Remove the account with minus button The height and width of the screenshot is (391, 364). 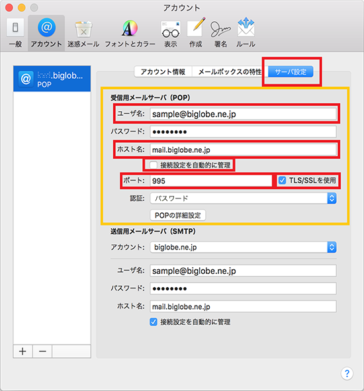point(42,351)
